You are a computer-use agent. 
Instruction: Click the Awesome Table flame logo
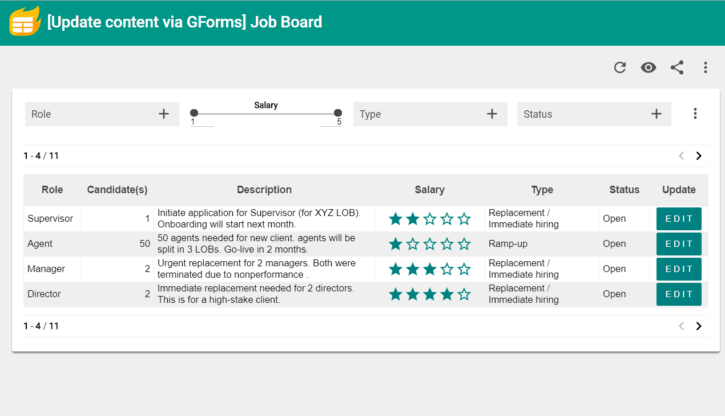point(25,22)
